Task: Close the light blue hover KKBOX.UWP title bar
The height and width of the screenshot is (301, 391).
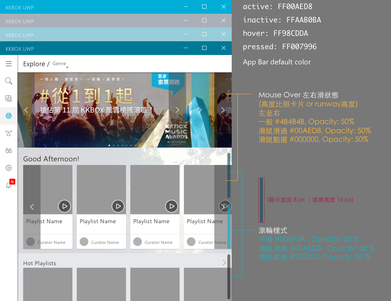Action: tap(223, 34)
